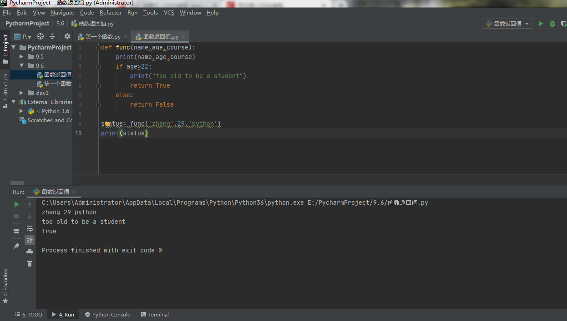Screen dimensions: 567x321
Task: Open Project panel settings gear
Action: tap(67, 36)
